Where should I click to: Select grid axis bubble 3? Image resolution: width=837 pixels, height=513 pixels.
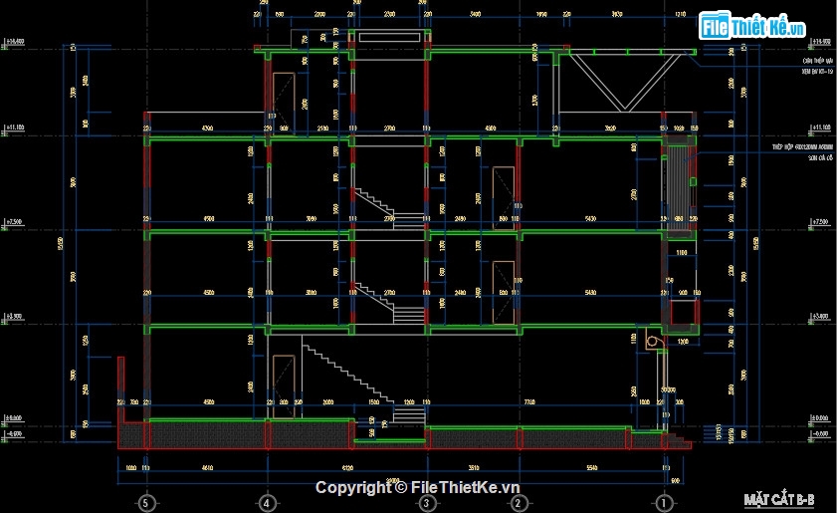(426, 503)
